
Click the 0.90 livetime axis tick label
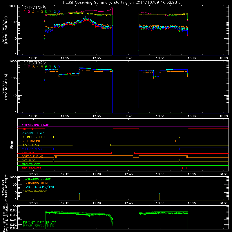tap(13, 228)
